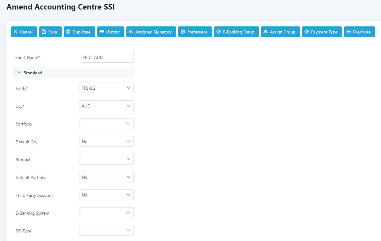Click the Assign Group people icon
381x241 pixels.
coord(266,32)
